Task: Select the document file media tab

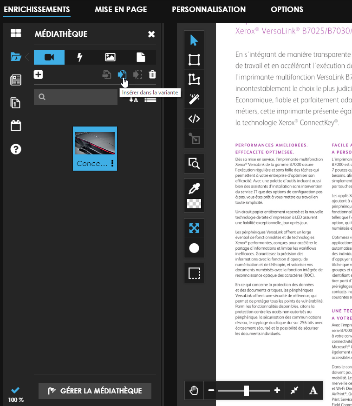Action: coord(141,57)
